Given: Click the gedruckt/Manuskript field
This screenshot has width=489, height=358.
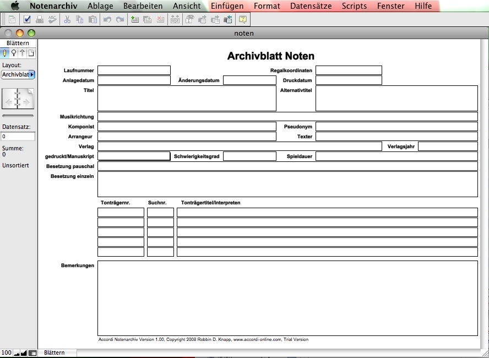Looking at the screenshot, I should (x=134, y=156).
